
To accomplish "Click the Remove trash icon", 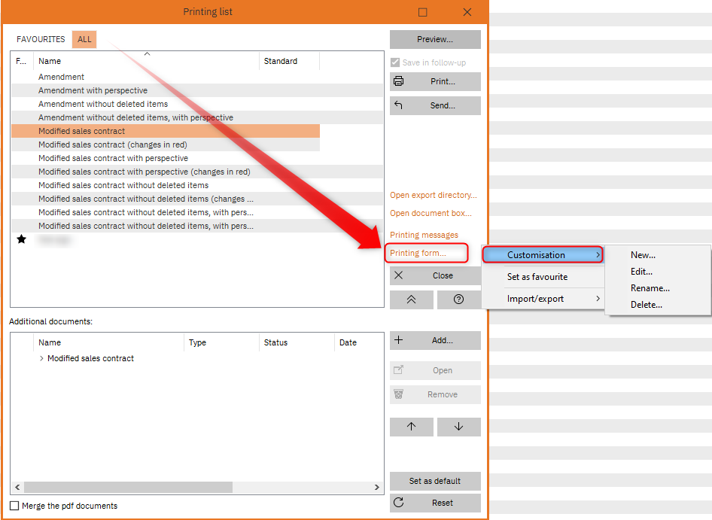I will point(399,394).
